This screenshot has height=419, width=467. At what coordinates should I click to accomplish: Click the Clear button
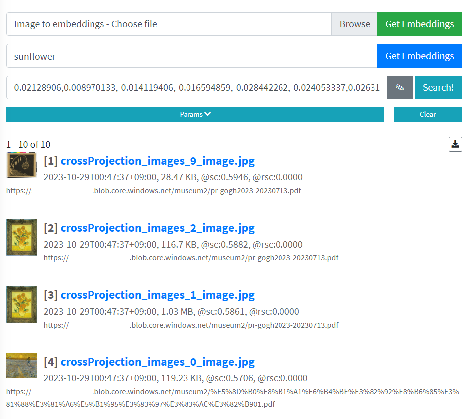[x=428, y=115]
